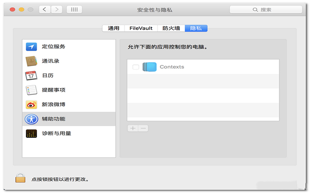The height and width of the screenshot is (193, 310).
Task: Click the 搜索 search field
Action: 266,9
